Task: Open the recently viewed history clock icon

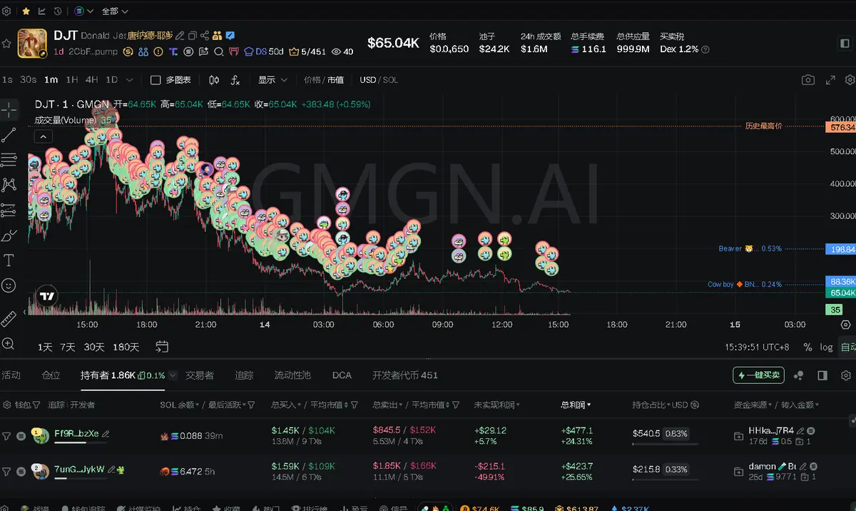Action: 58,11
